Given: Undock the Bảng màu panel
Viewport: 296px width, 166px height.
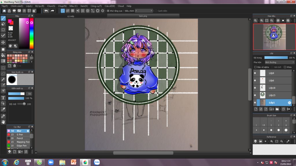Looking at the screenshot, I should [x=29, y=52].
